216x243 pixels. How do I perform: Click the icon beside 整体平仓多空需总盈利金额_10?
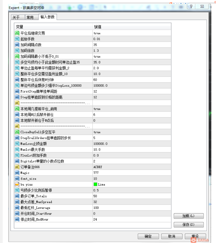click(x=17, y=74)
